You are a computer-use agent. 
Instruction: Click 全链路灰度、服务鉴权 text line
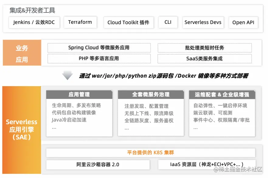click(x=149, y=120)
